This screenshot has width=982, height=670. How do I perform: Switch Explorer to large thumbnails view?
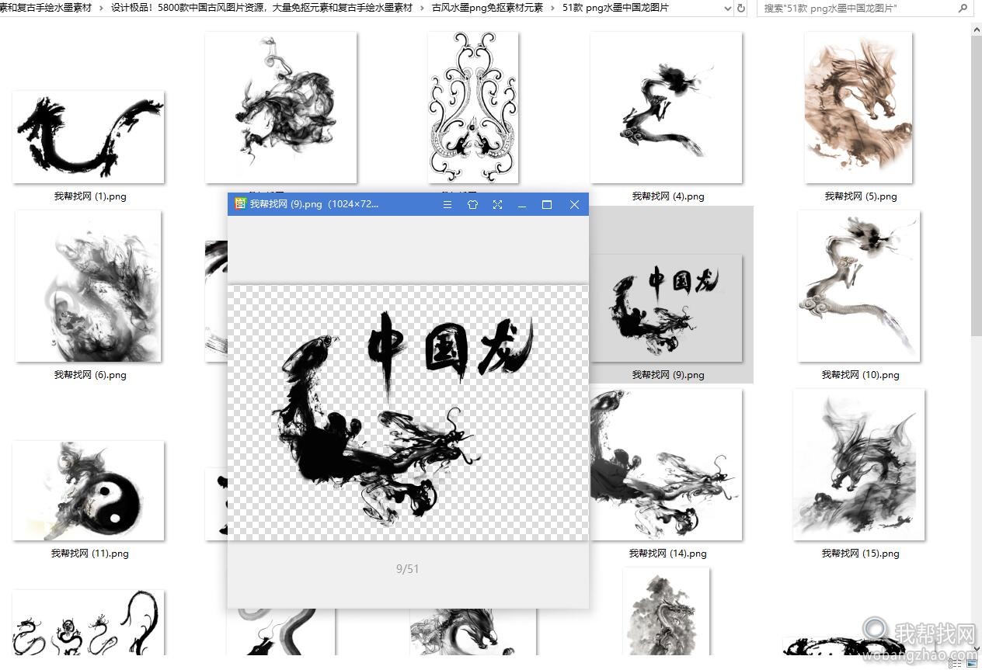tap(971, 664)
